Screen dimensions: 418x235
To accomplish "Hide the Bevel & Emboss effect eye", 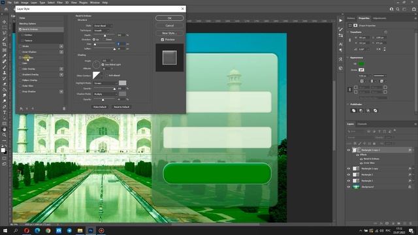I will click(x=361, y=159).
